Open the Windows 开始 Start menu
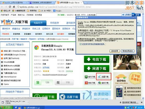This screenshot has height=109, width=145. tap(6, 107)
